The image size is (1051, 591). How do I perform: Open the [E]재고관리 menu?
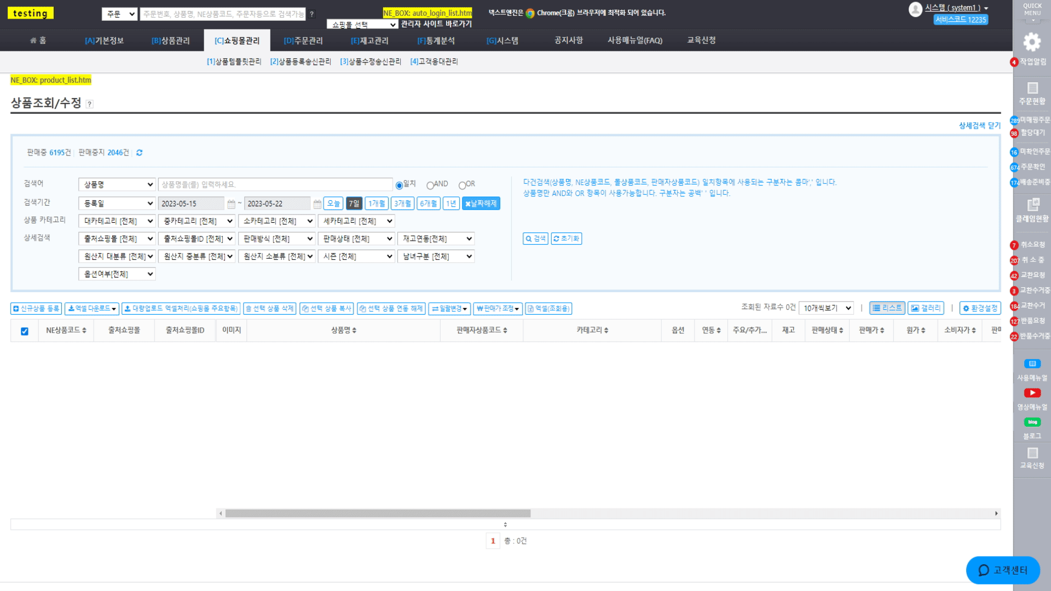[x=369, y=40]
